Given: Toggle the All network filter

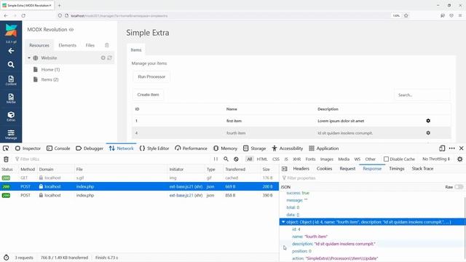Looking at the screenshot, I should point(250,159).
